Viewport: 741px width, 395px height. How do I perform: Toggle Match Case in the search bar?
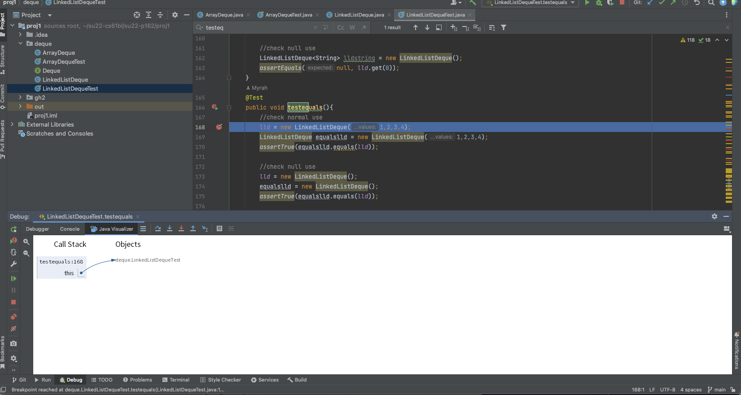(341, 28)
